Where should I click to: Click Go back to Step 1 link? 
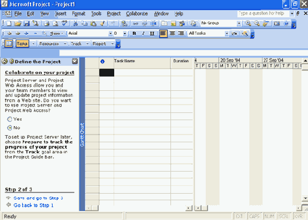click(33, 205)
